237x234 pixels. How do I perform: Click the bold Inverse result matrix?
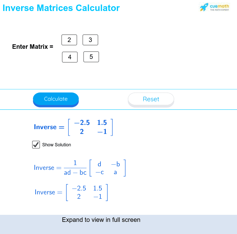pyautogui.click(x=90, y=127)
